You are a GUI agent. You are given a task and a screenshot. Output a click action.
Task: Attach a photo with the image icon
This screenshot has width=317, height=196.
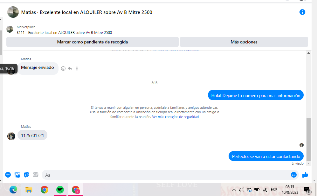click(17, 175)
